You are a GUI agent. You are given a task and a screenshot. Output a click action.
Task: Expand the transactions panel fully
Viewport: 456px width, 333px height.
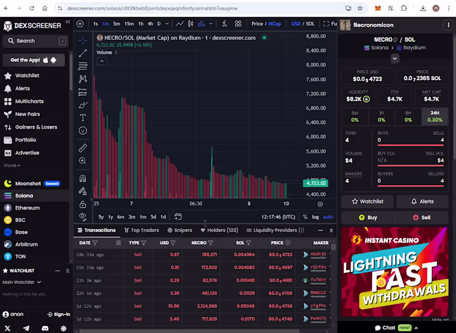tap(331, 231)
